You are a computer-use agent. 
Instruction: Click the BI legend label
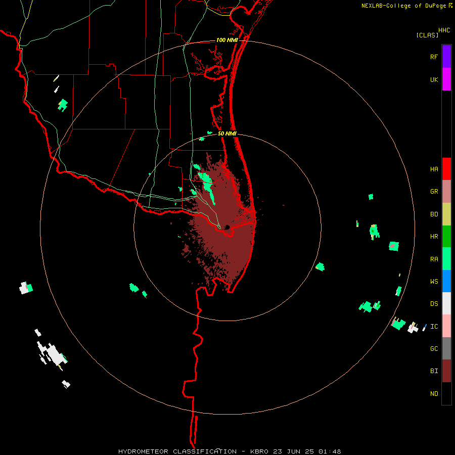[x=434, y=371]
